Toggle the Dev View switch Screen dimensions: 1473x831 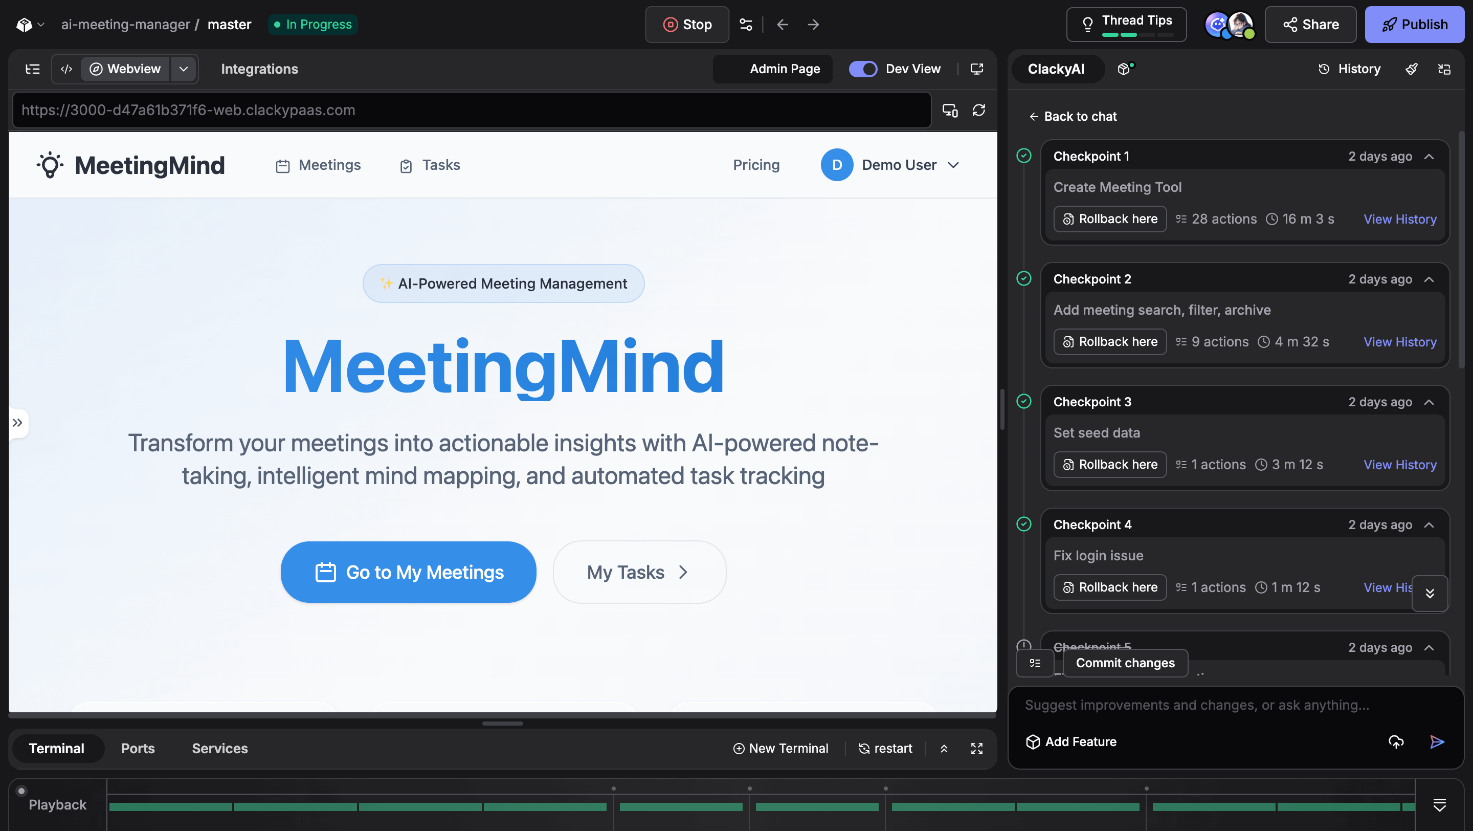tap(862, 69)
